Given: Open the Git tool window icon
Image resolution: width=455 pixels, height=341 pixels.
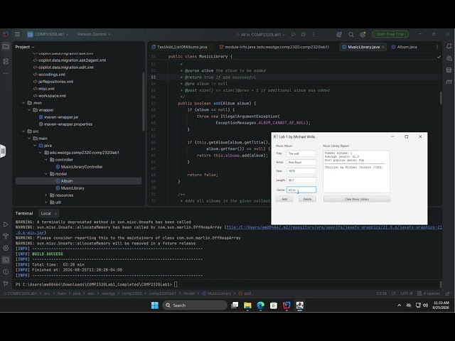Looking at the screenshot, I should pyautogui.click(x=6, y=283).
